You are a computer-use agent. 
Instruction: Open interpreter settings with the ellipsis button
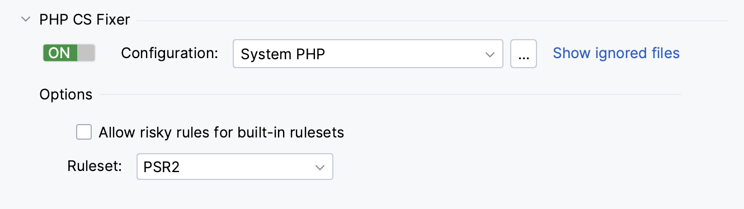[524, 54]
